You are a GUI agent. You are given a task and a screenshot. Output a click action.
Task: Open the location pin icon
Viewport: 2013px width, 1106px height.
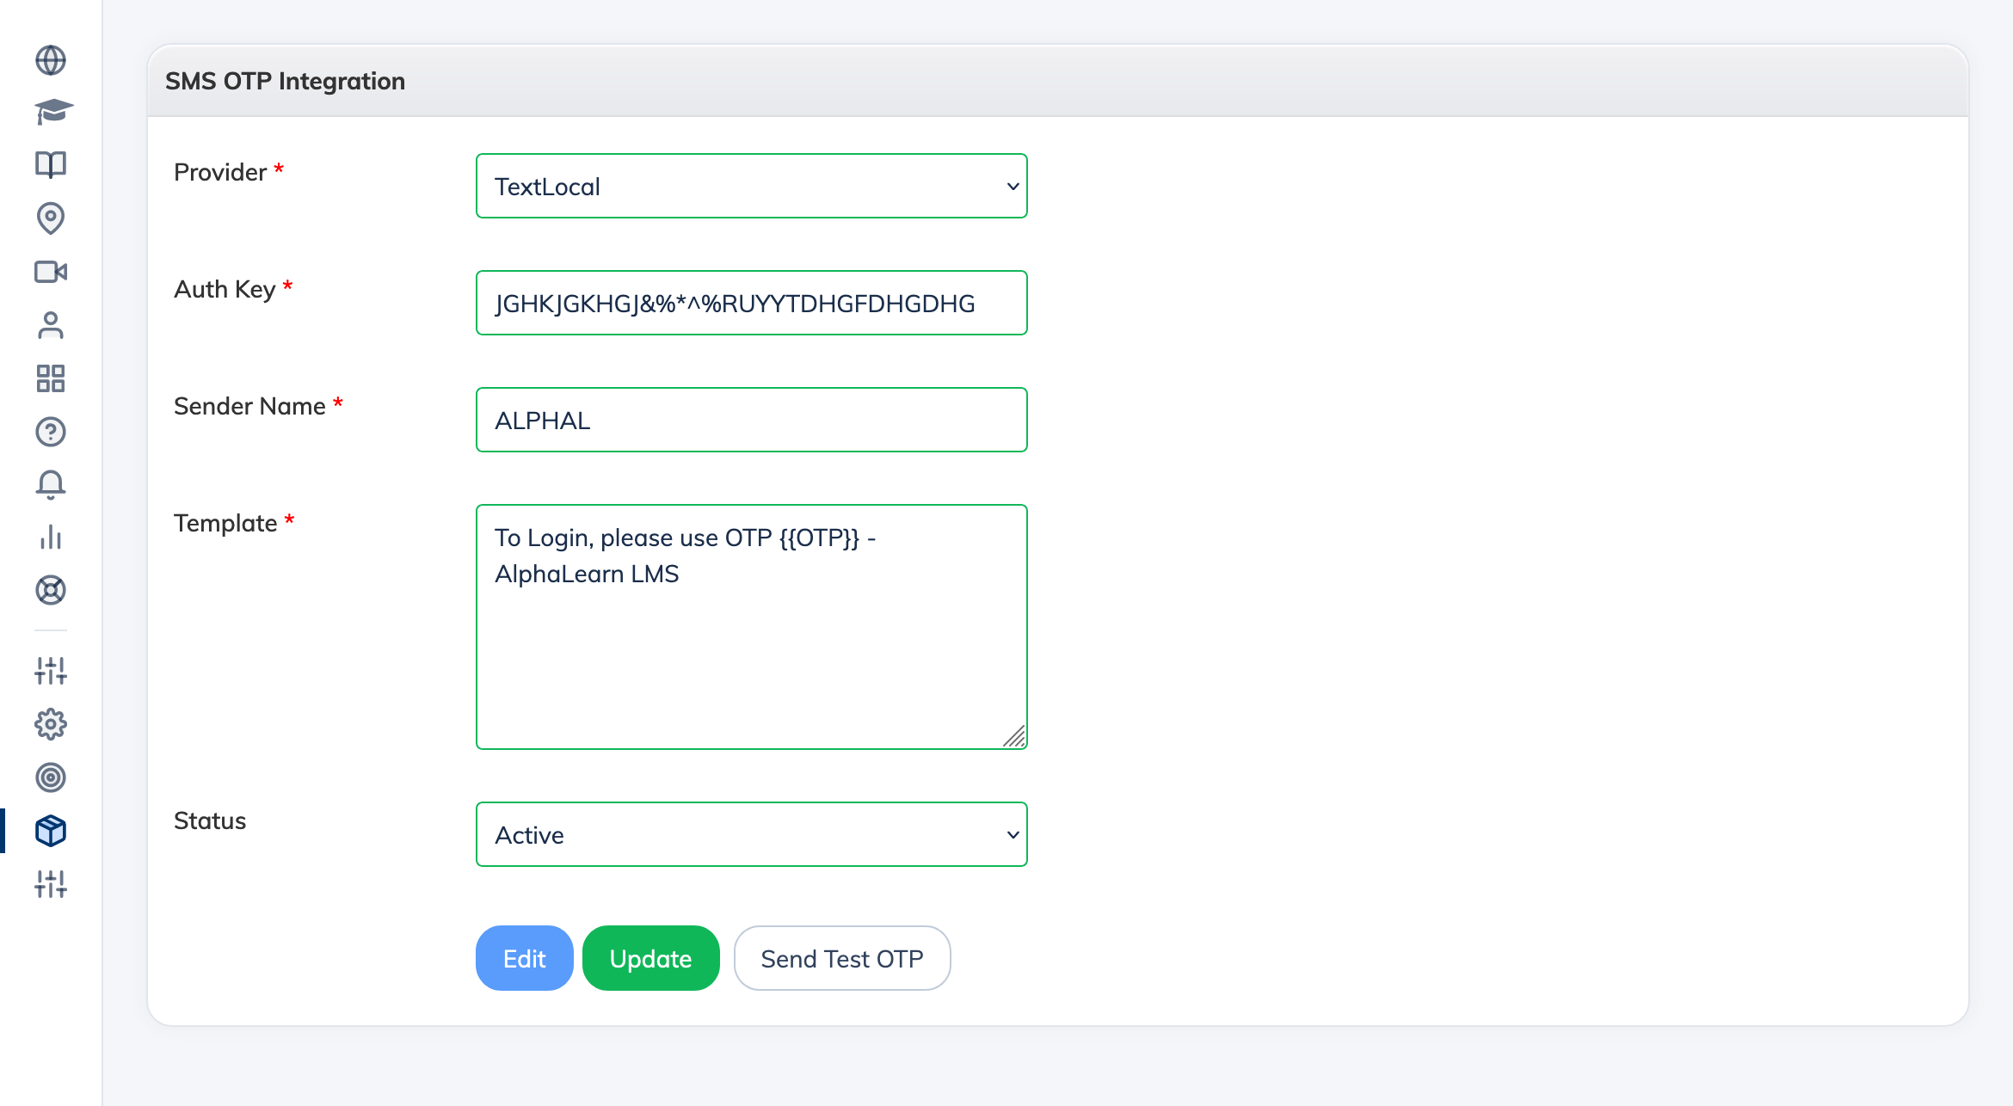point(51,218)
